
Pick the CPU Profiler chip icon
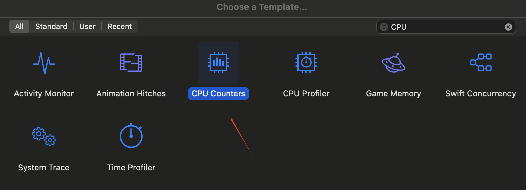pos(306,62)
